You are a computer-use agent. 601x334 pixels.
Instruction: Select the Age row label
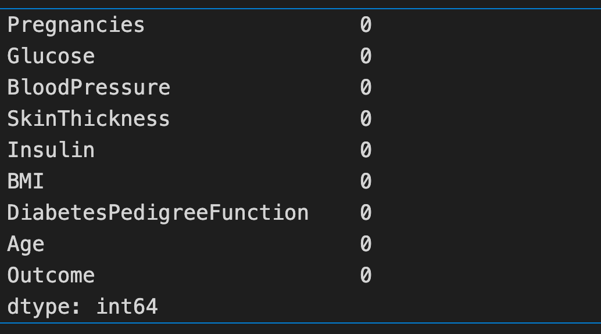tap(26, 244)
